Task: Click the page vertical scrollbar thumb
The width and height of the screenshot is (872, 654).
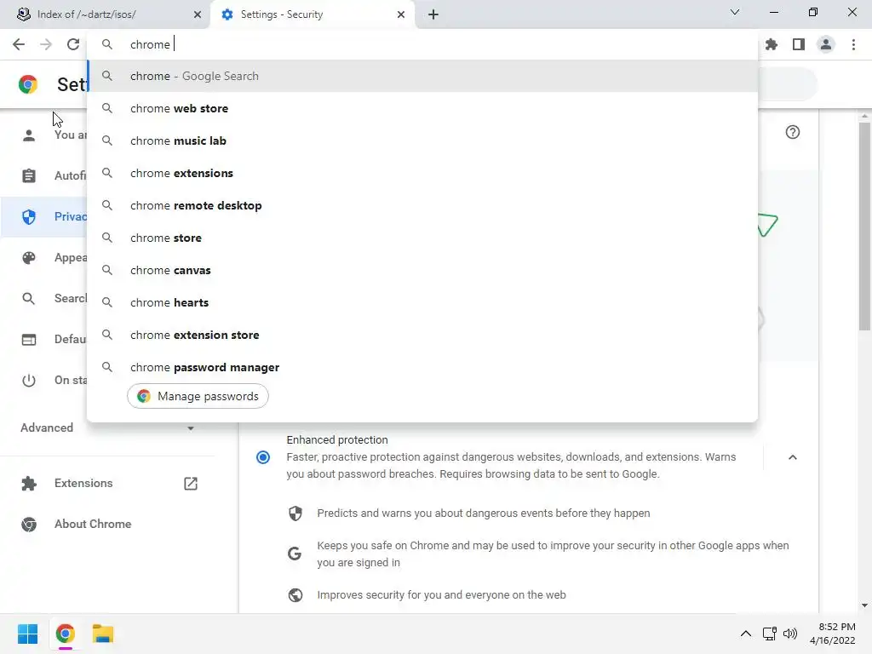Action: coord(864,227)
